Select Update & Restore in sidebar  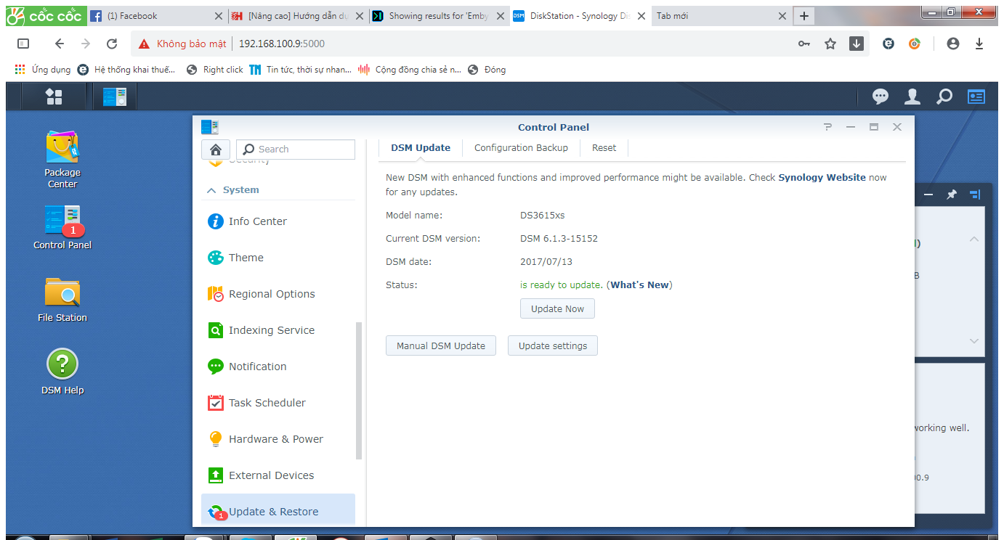click(x=278, y=510)
